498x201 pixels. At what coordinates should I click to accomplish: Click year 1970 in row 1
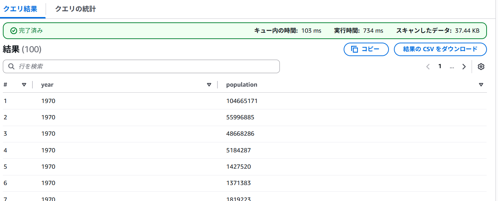[x=48, y=101]
